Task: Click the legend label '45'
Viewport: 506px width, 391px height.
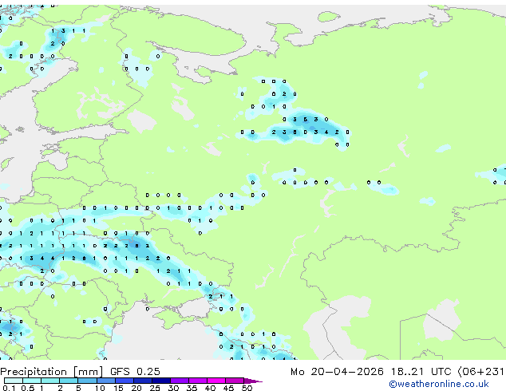Action: pos(228,388)
